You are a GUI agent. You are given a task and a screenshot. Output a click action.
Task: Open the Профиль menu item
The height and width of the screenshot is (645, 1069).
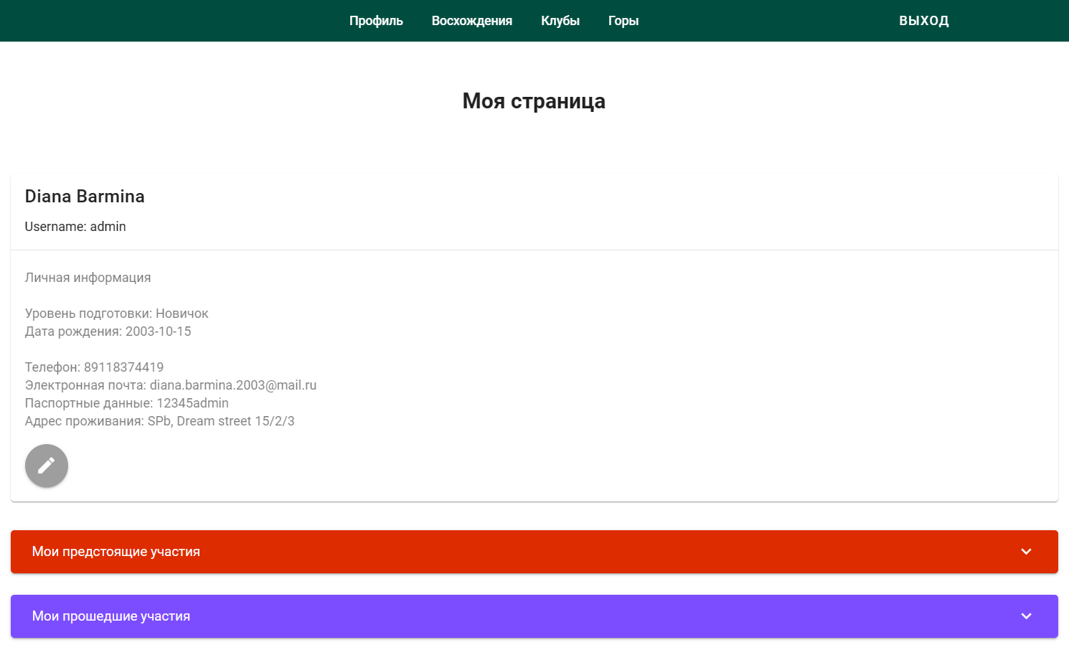pos(375,20)
